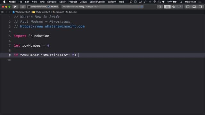The image size is (205, 115).
Task: Open the Apple menu
Action: tap(4, 2)
